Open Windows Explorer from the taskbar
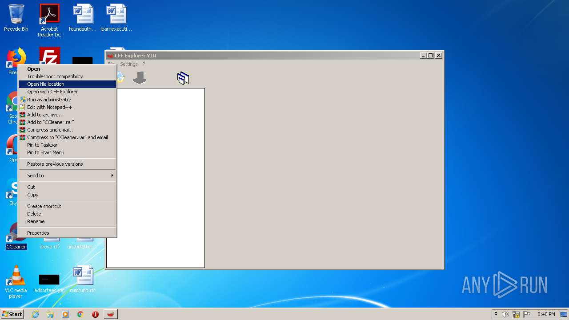569x320 pixels. [x=50, y=314]
